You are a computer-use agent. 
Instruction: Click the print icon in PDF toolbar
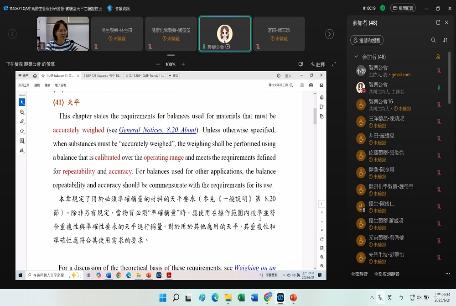(x=311, y=85)
